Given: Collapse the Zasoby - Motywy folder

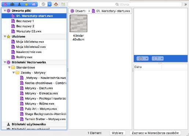Looking at the screenshot, I should coord(14,73).
